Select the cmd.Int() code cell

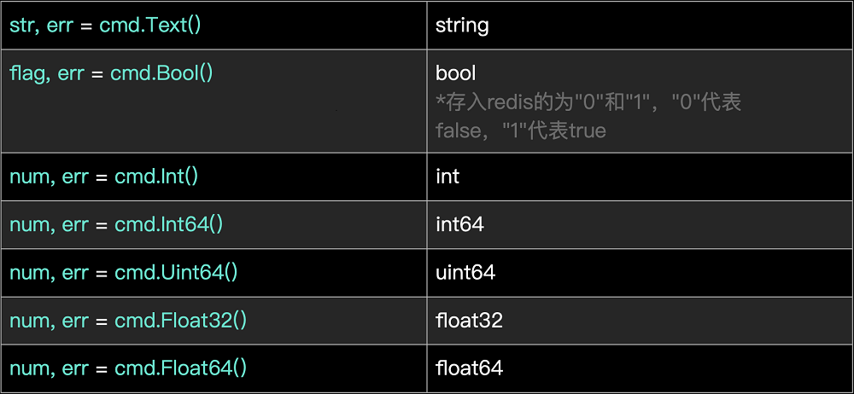(x=214, y=177)
